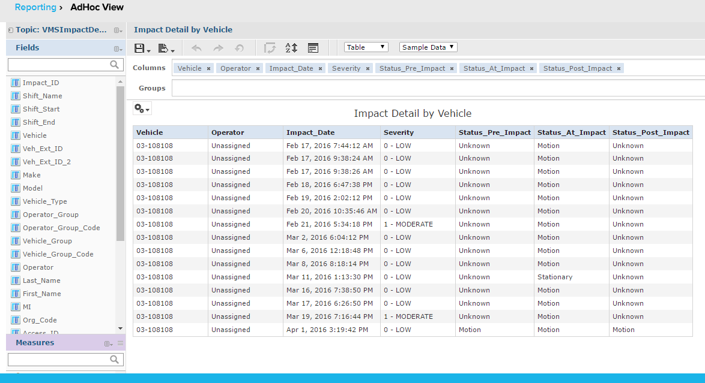Open the gear options menu above table
The height and width of the screenshot is (383, 705).
pos(142,108)
